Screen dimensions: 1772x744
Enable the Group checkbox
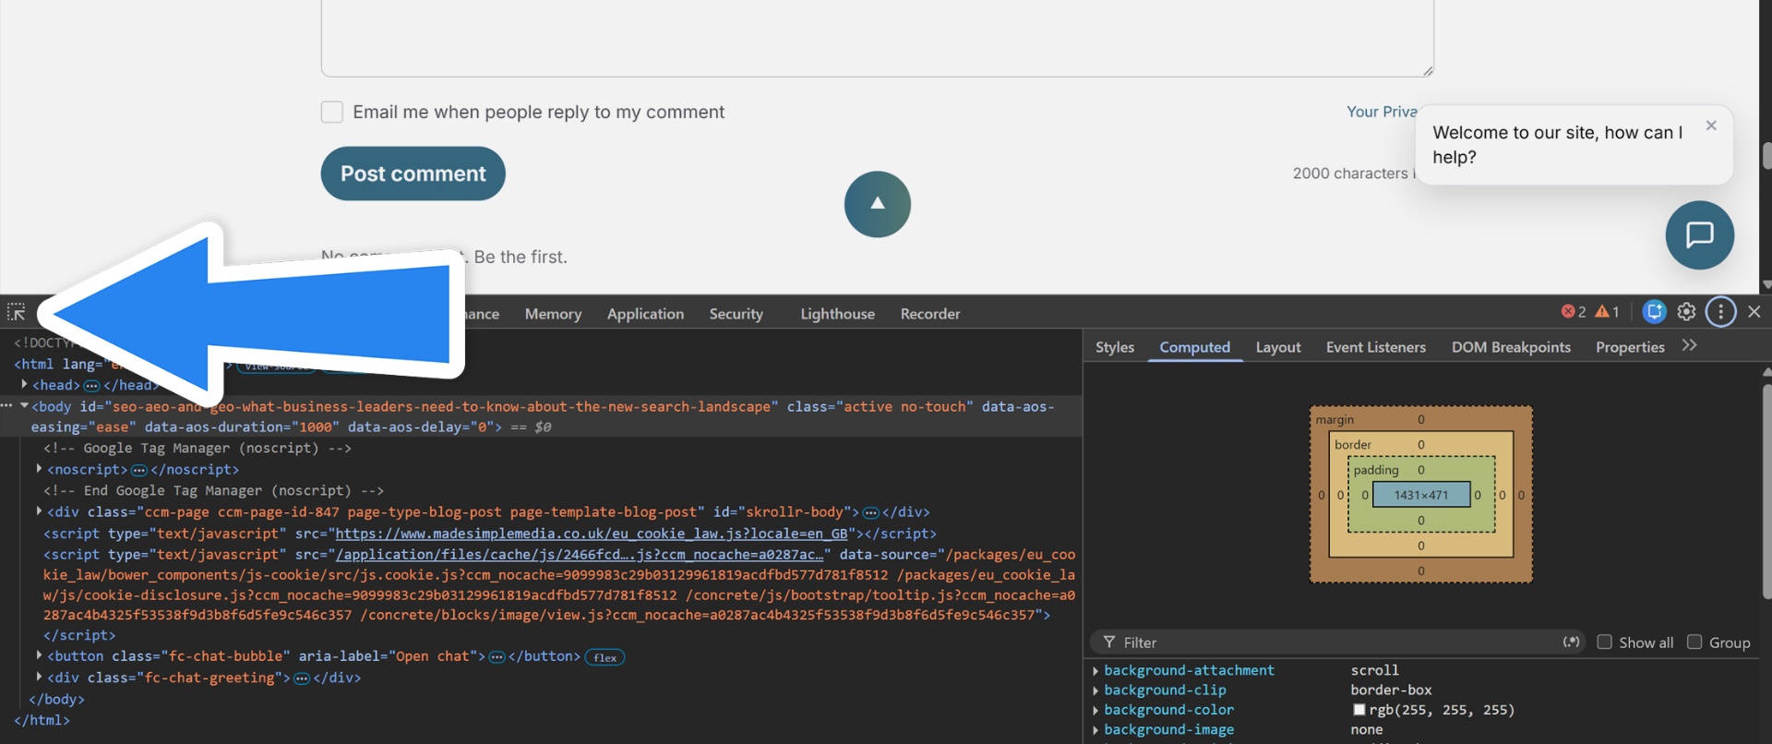pos(1694,642)
